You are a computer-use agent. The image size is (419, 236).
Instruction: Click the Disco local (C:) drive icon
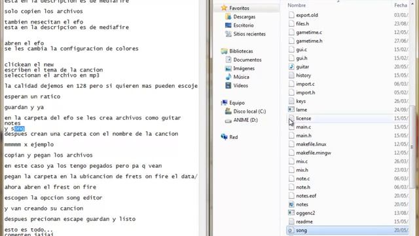pyautogui.click(x=228, y=111)
